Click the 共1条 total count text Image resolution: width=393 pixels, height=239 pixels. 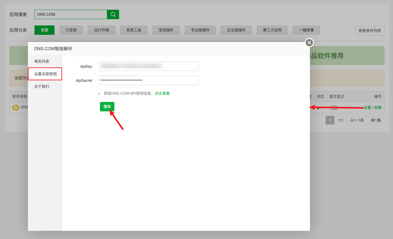click(376, 120)
